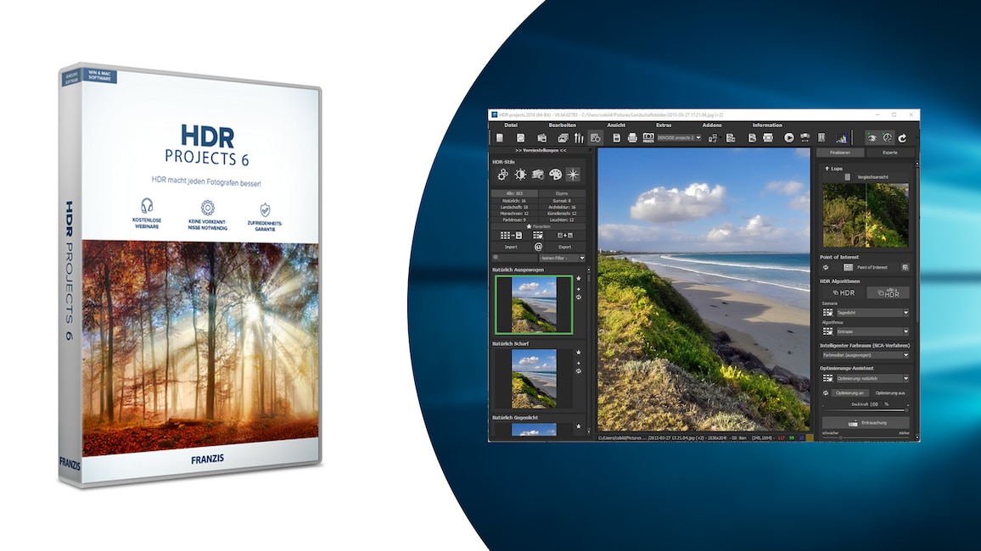Open the PROJECTS camera icon in the toolbar
Screen dimensions: 981x551
[x=647, y=137]
